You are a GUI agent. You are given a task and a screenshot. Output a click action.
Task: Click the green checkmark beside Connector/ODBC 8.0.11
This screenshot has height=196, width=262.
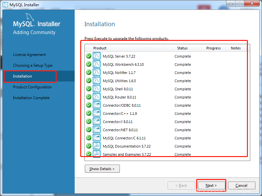(x=89, y=105)
